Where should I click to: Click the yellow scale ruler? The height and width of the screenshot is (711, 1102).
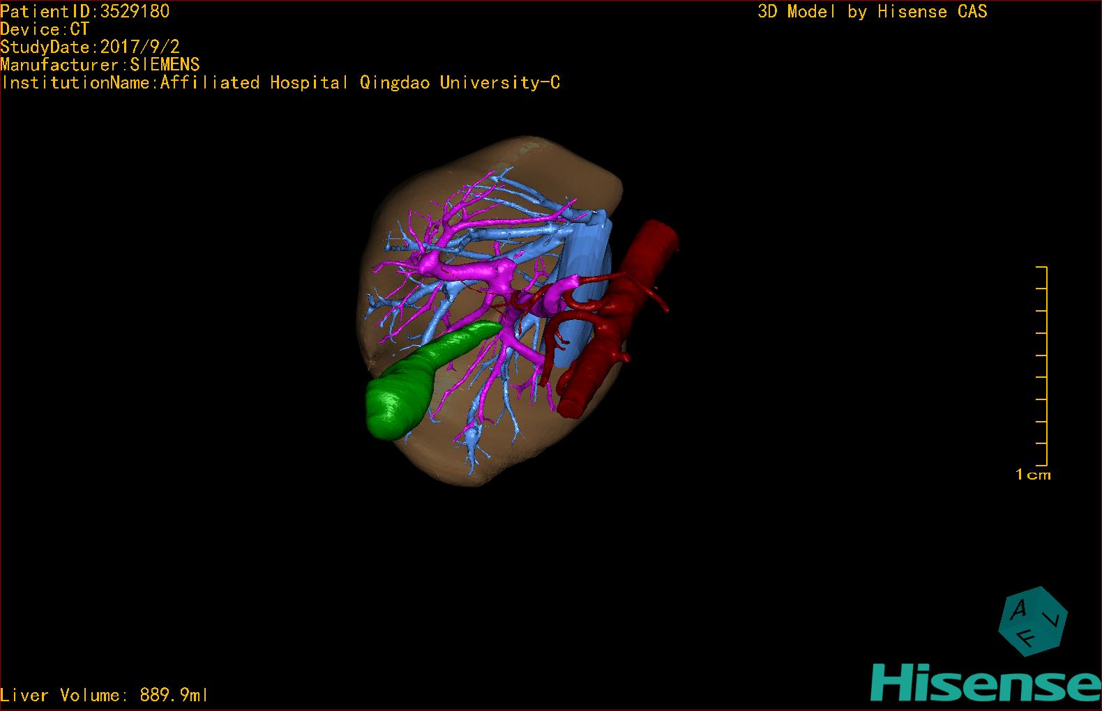pyautogui.click(x=1042, y=366)
